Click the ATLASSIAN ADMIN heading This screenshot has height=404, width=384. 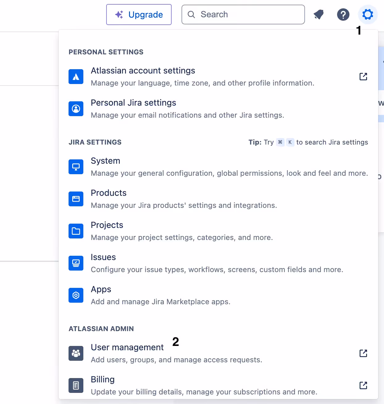coord(101,329)
